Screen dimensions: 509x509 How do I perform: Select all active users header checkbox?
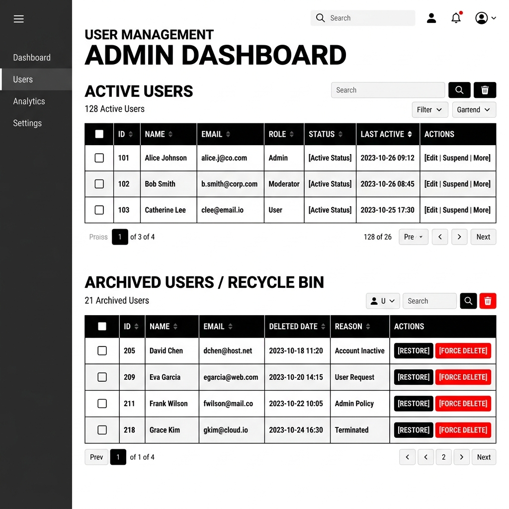coord(99,134)
